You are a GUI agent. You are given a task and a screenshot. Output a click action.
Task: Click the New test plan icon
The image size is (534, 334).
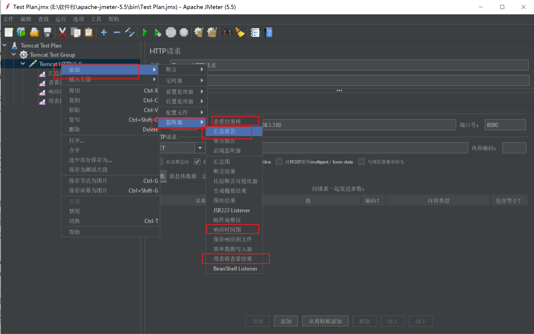coord(9,32)
